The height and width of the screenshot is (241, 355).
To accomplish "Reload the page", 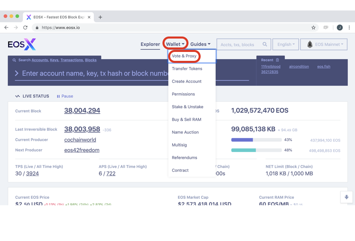I will (25, 28).
